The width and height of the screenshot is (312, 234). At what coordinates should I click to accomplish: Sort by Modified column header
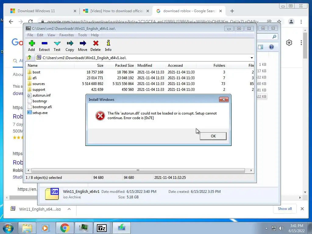151,66
